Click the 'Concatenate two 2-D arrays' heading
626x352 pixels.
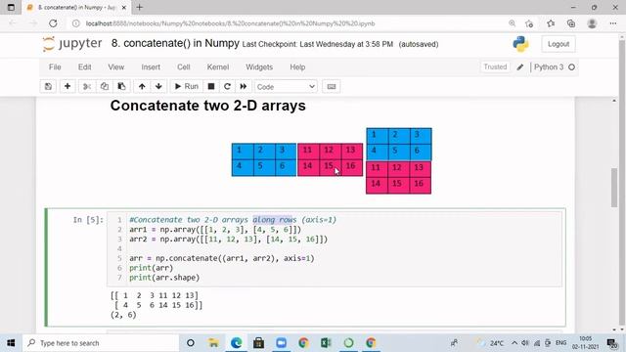pos(208,106)
